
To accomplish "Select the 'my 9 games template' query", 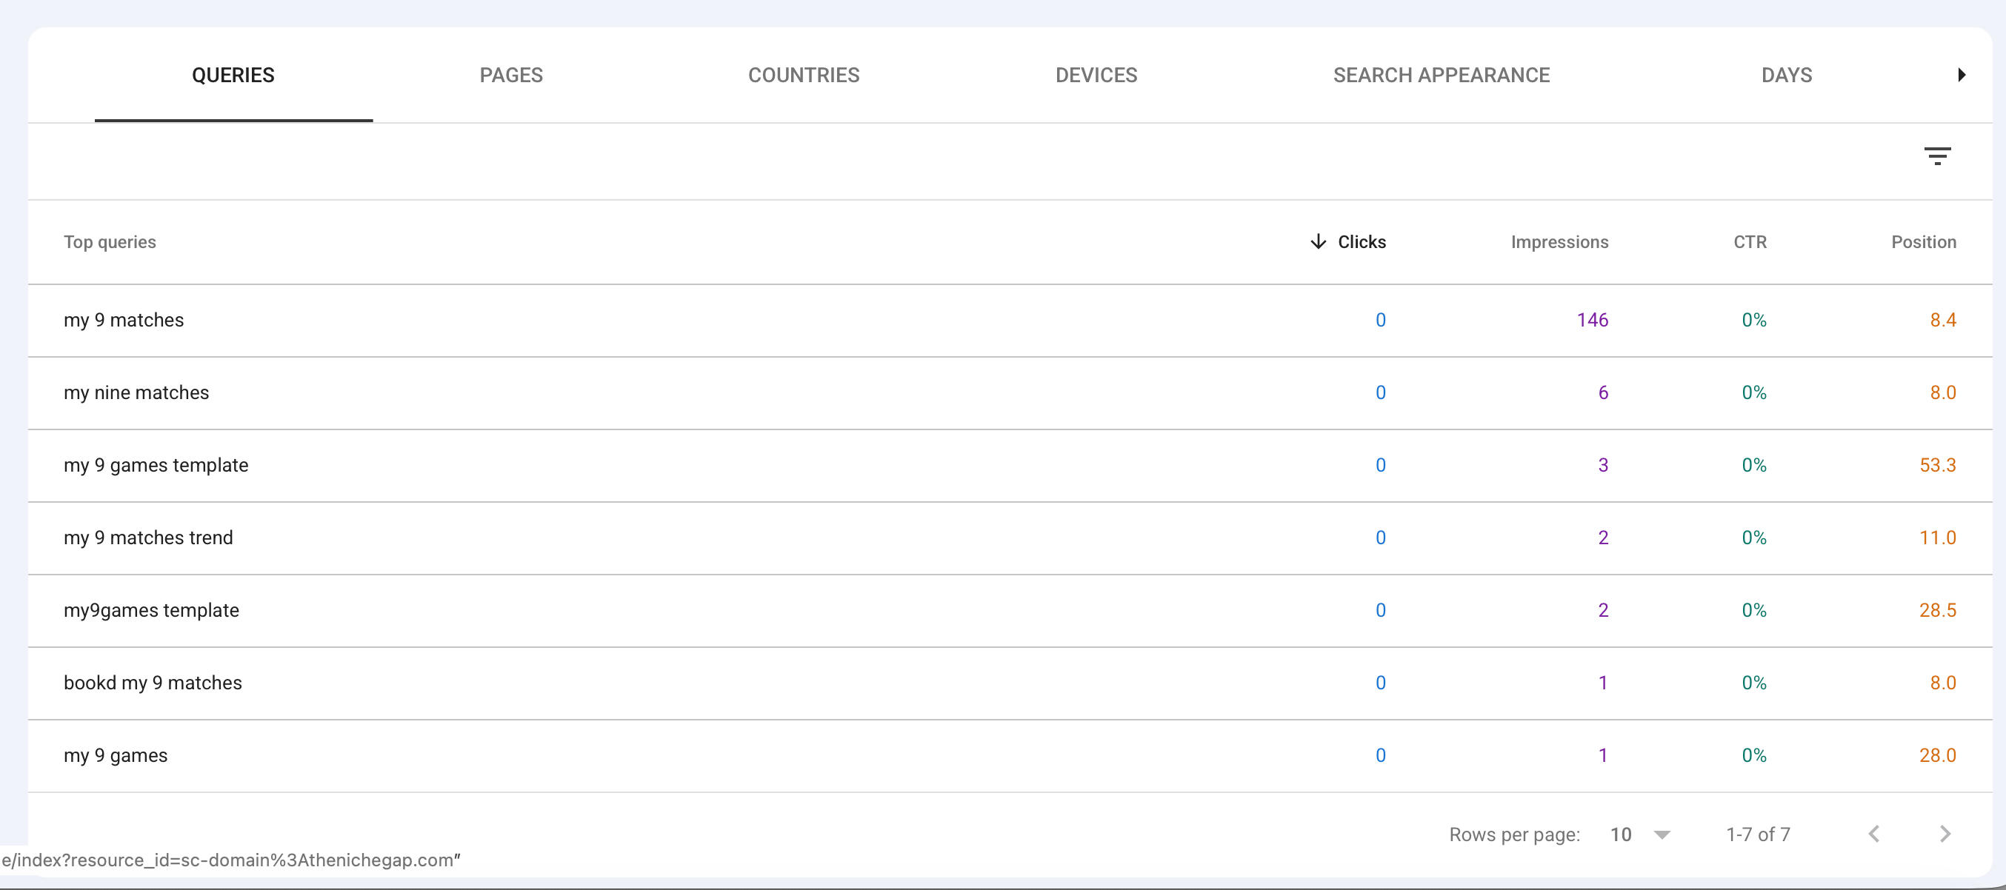I will (x=156, y=465).
